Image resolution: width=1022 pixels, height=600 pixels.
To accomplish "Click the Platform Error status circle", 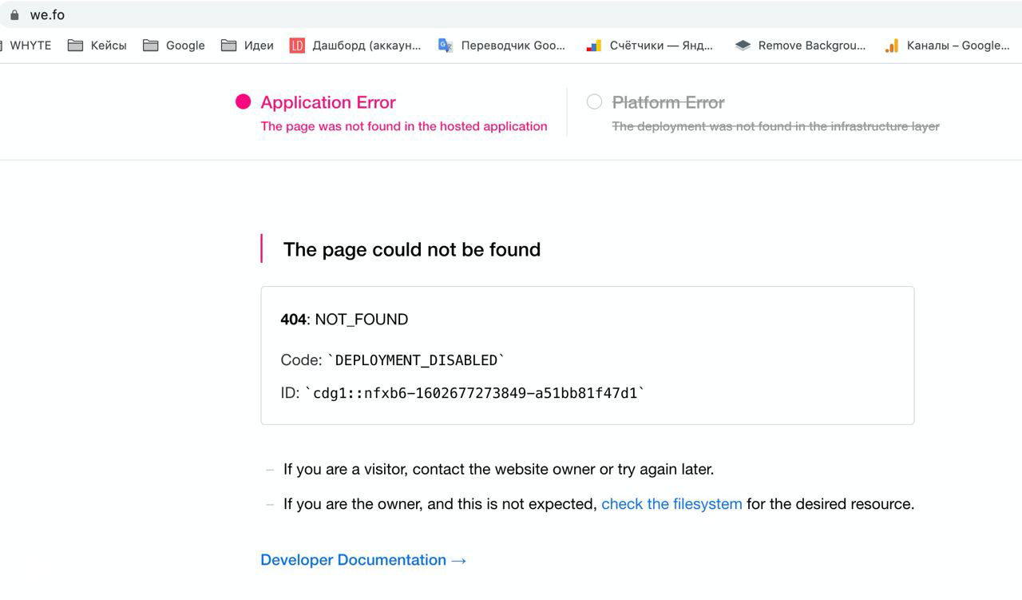I will point(594,101).
